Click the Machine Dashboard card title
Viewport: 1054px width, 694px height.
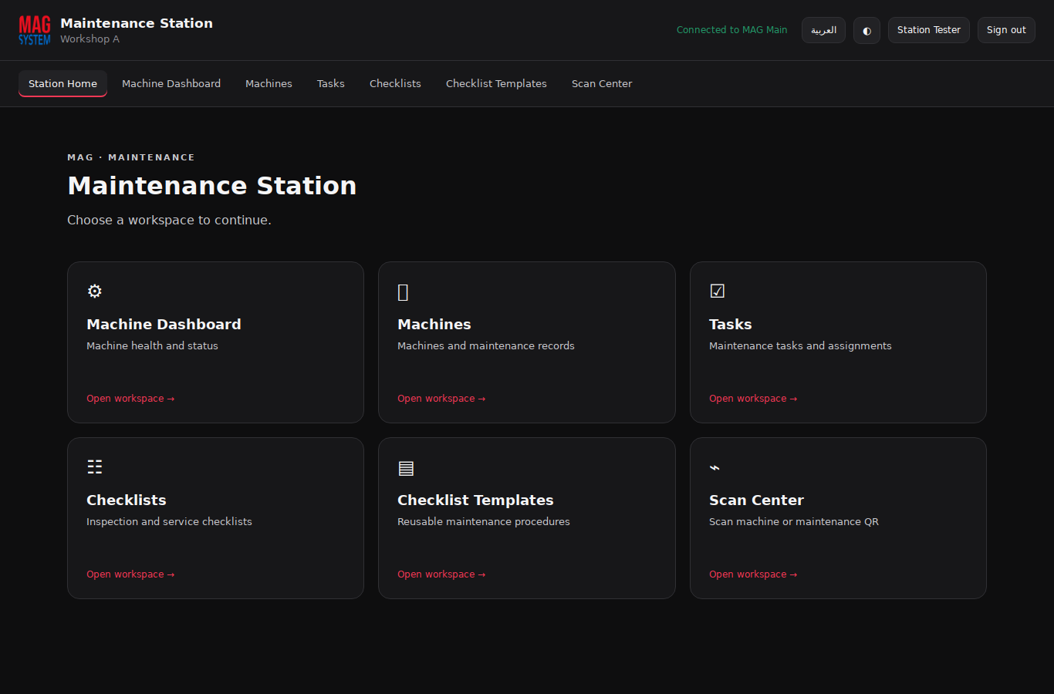(x=164, y=325)
